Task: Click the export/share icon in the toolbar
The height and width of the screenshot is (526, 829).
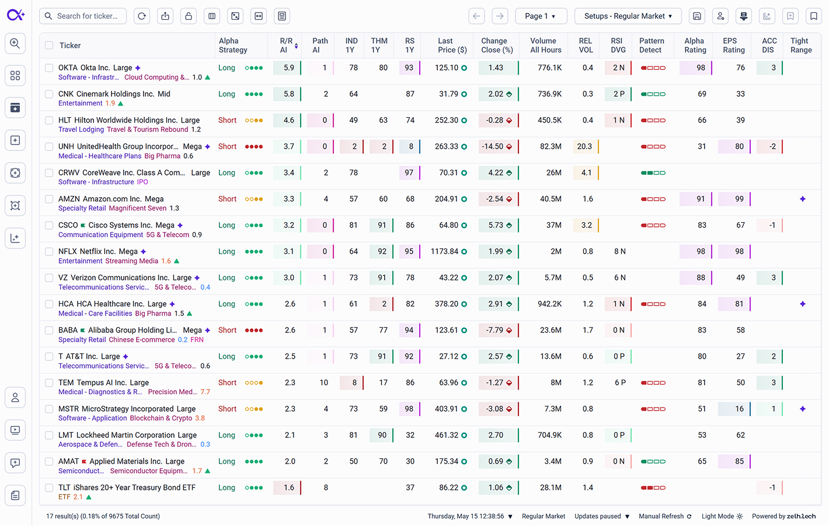Action: (165, 16)
